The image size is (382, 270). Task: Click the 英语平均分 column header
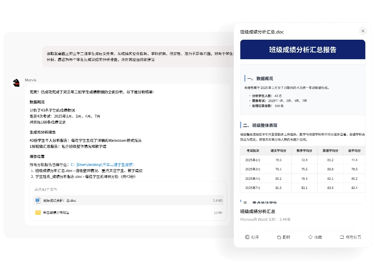pyautogui.click(x=330, y=150)
